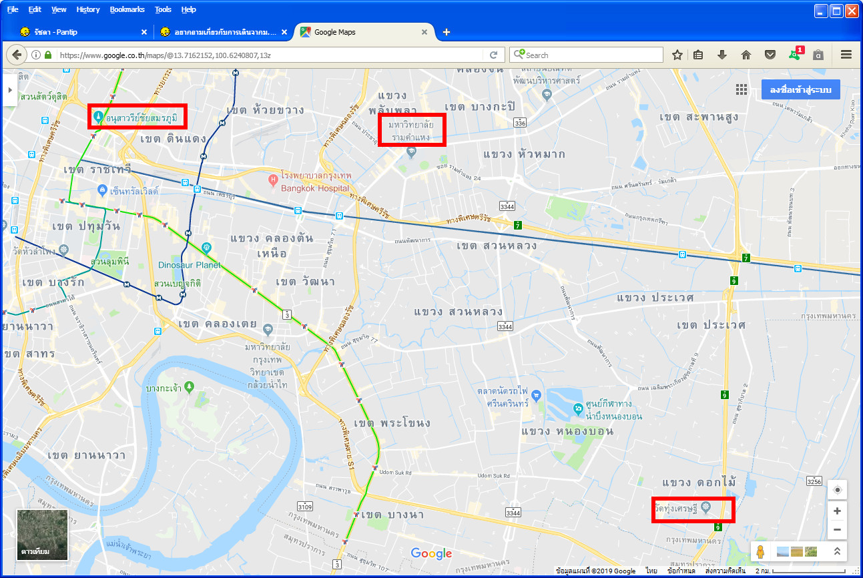Close the รัชดา - Pantip tab
This screenshot has width=863, height=578.
coord(144,32)
